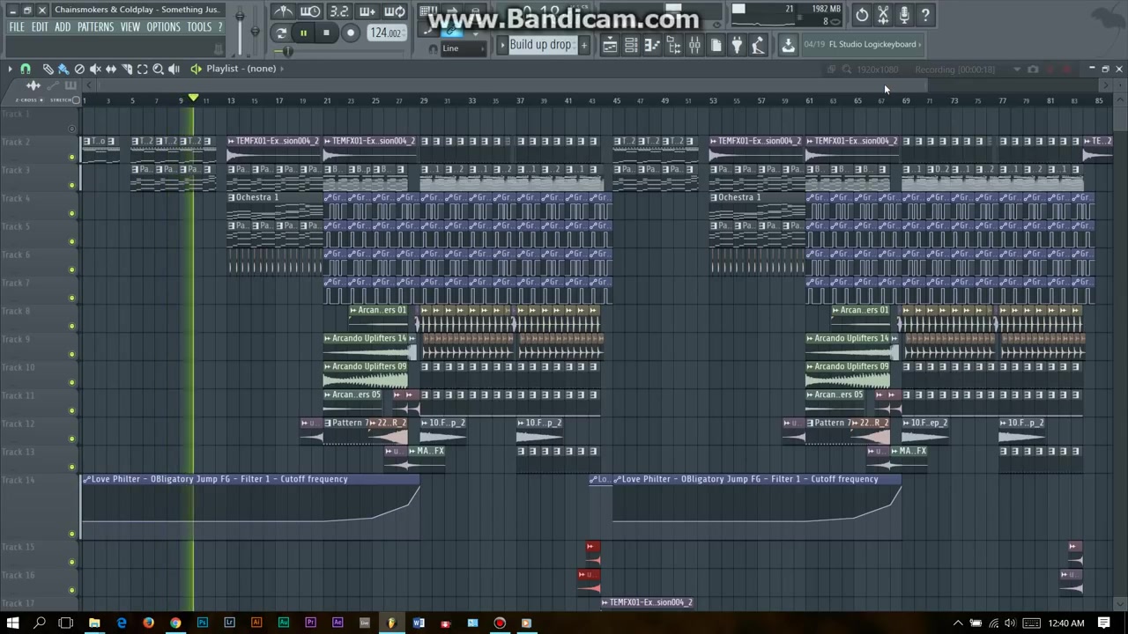The width and height of the screenshot is (1128, 634).
Task: Select the Playback speaker tool in playlist
Action: tap(174, 69)
